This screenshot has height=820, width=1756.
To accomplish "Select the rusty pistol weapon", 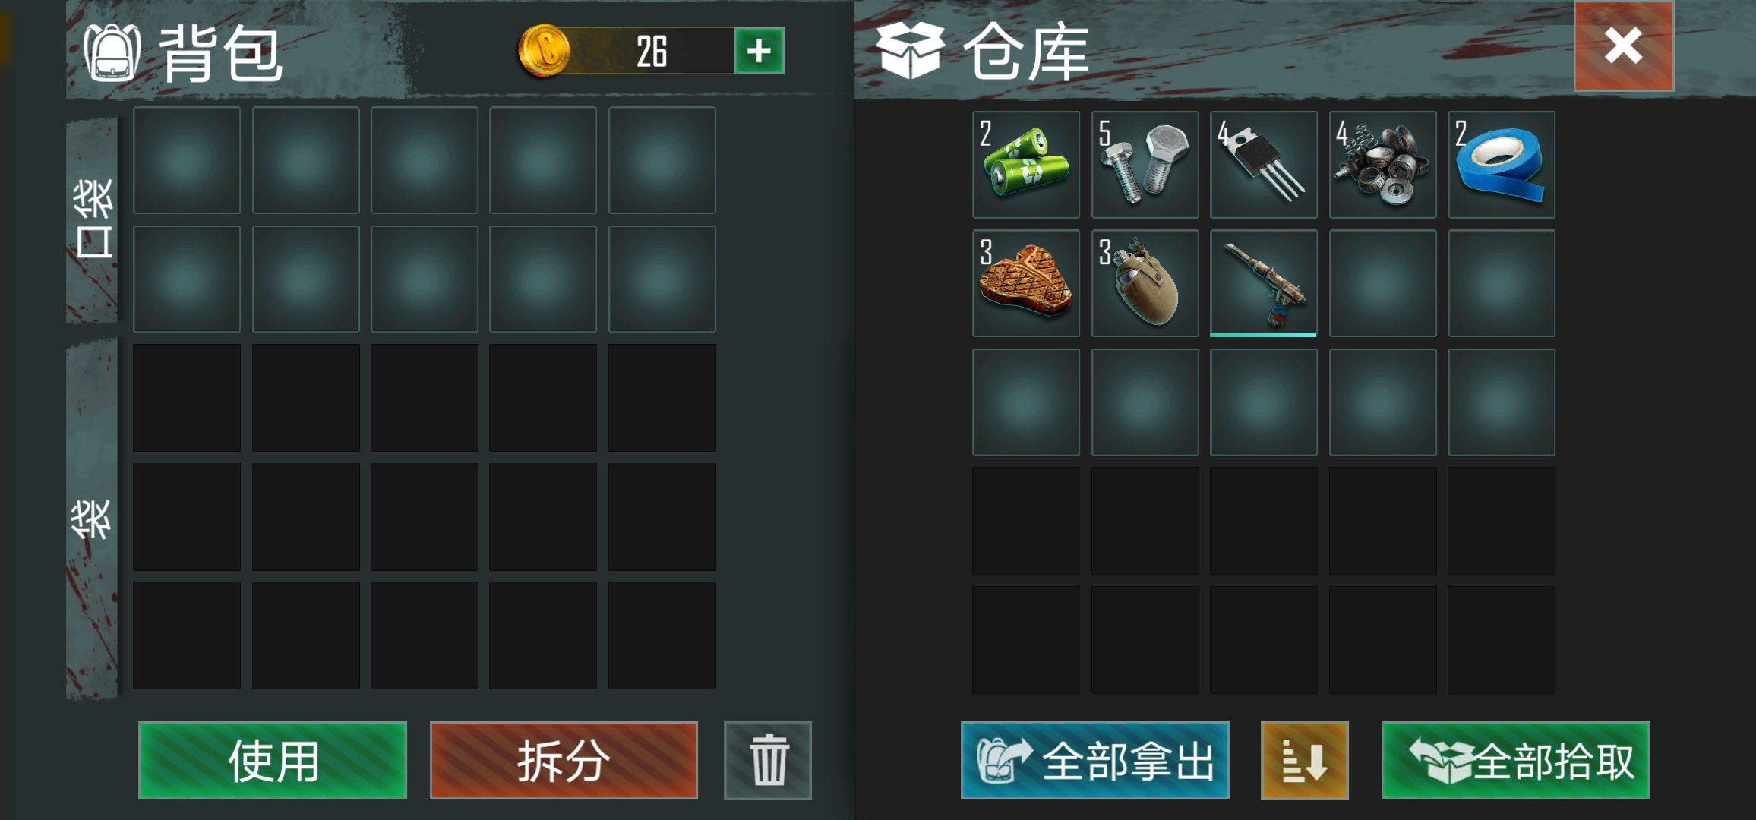I will coord(1263,283).
